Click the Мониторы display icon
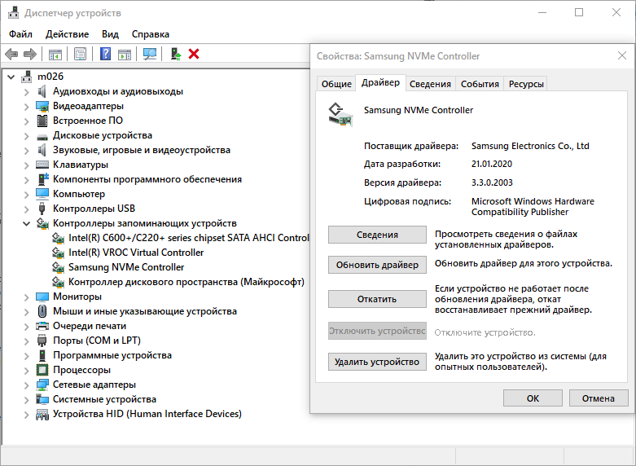This screenshot has height=466, width=636. point(42,297)
